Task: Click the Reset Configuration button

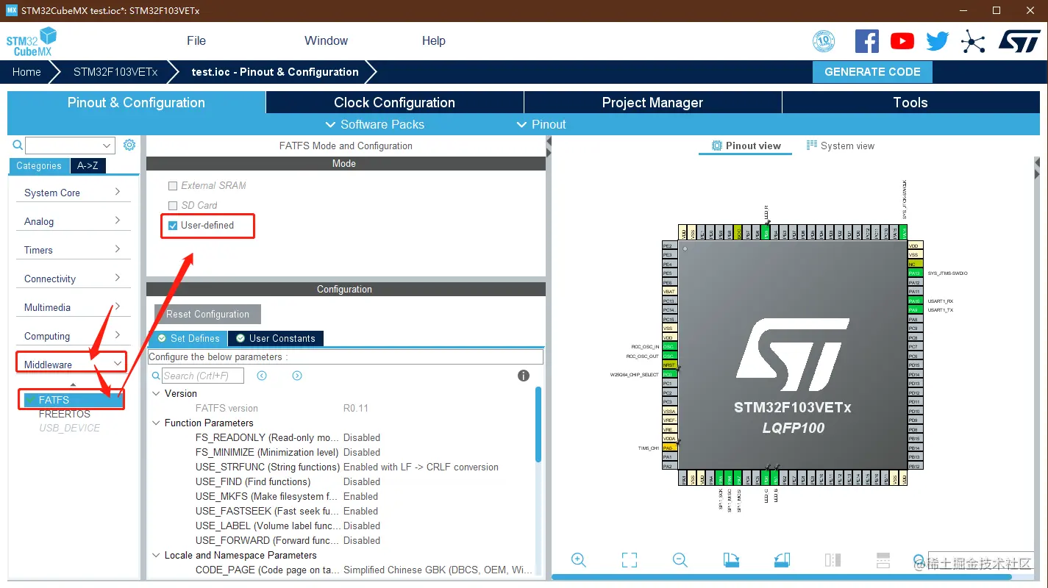Action: (x=207, y=314)
